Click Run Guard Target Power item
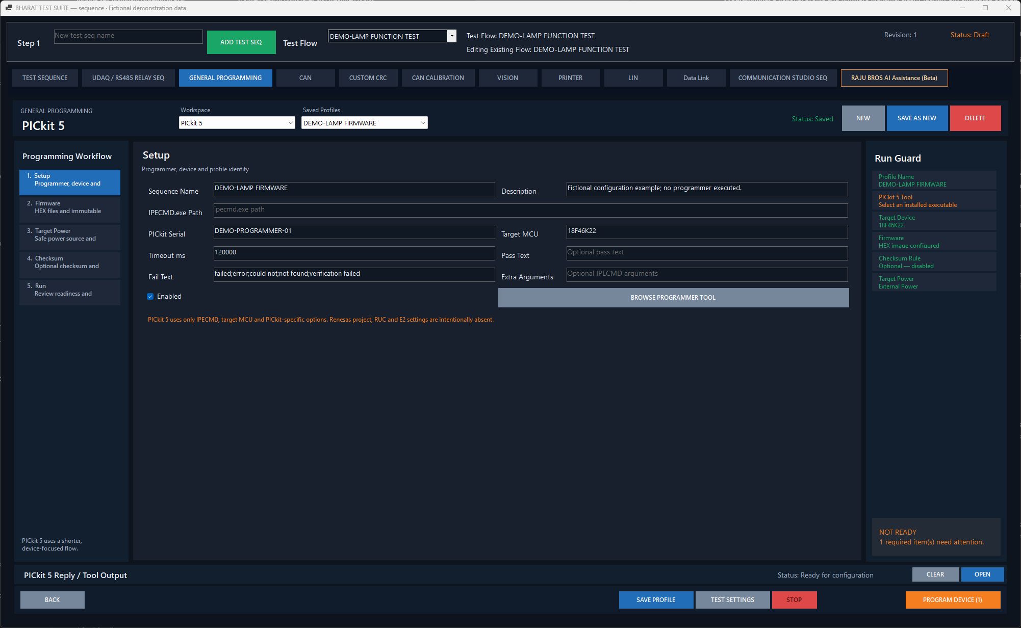 point(934,282)
